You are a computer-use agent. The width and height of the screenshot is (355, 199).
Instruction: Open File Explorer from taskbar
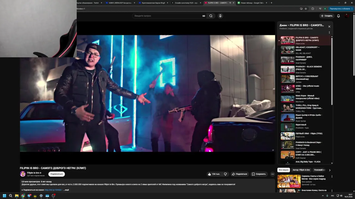pyautogui.click(x=17, y=196)
